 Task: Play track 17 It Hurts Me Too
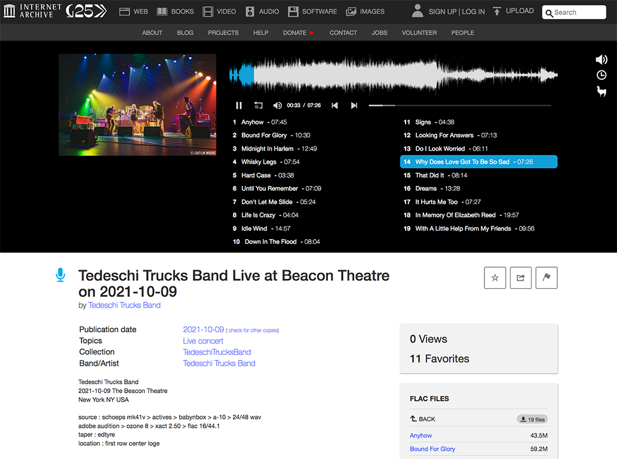(x=442, y=202)
